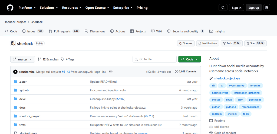The height and width of the screenshot is (134, 277).
Task: Click the .actor folder icon
Action: click(15, 82)
